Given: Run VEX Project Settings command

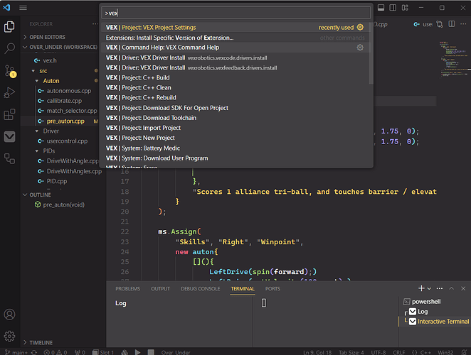Looking at the screenshot, I should (235, 27).
